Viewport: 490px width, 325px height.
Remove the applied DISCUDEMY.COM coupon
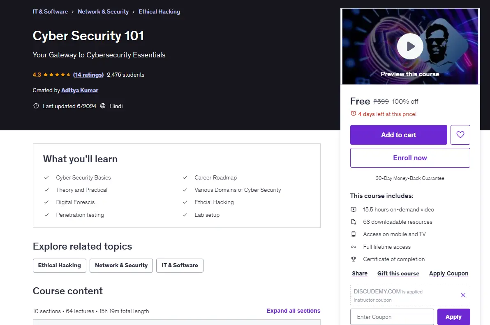463,295
